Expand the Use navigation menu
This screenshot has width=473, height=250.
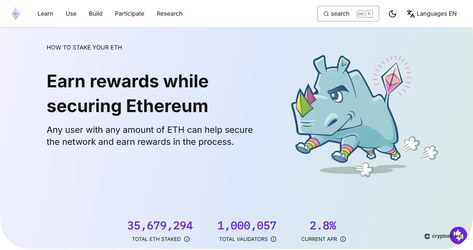pos(71,13)
